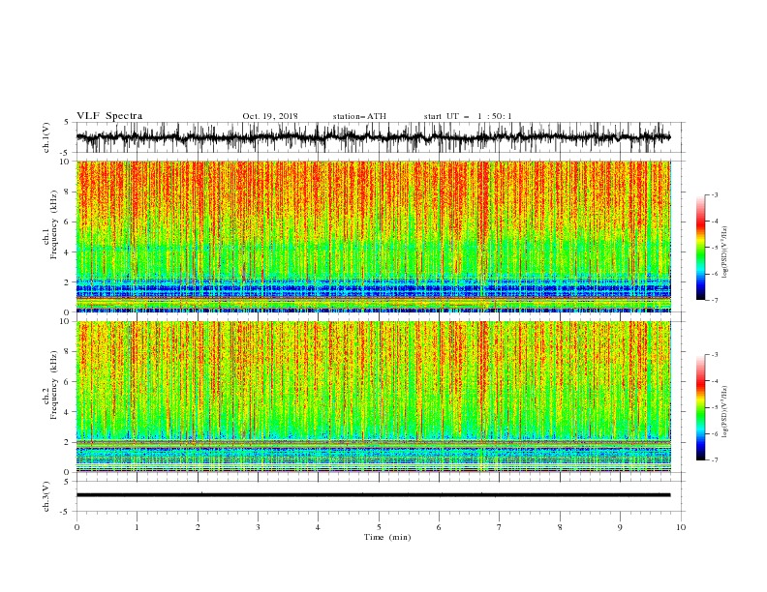Click the "VLF Spectra" plot title
The image size is (767, 592).
109,116
